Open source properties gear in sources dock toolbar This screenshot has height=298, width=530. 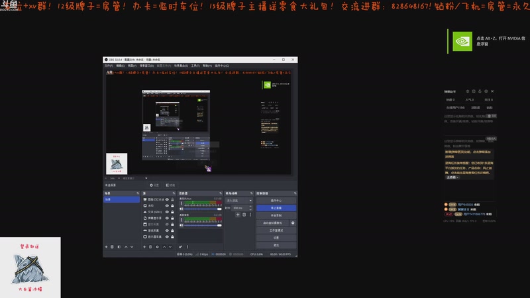[157, 247]
